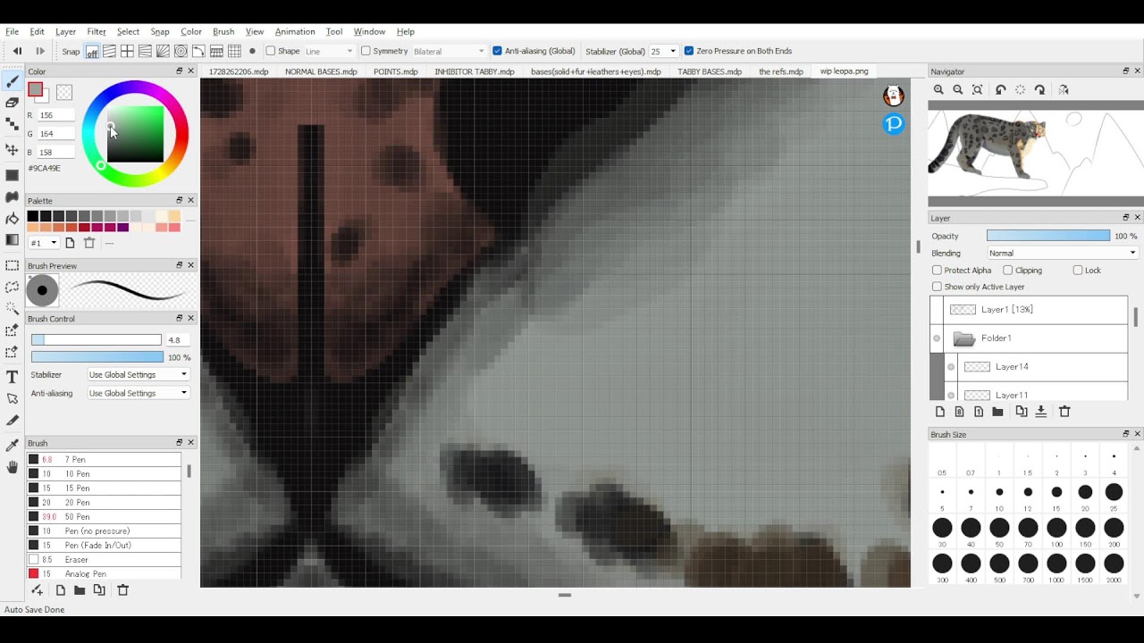The width and height of the screenshot is (1144, 643).
Task: Click the R color value field
Action: tap(55, 115)
